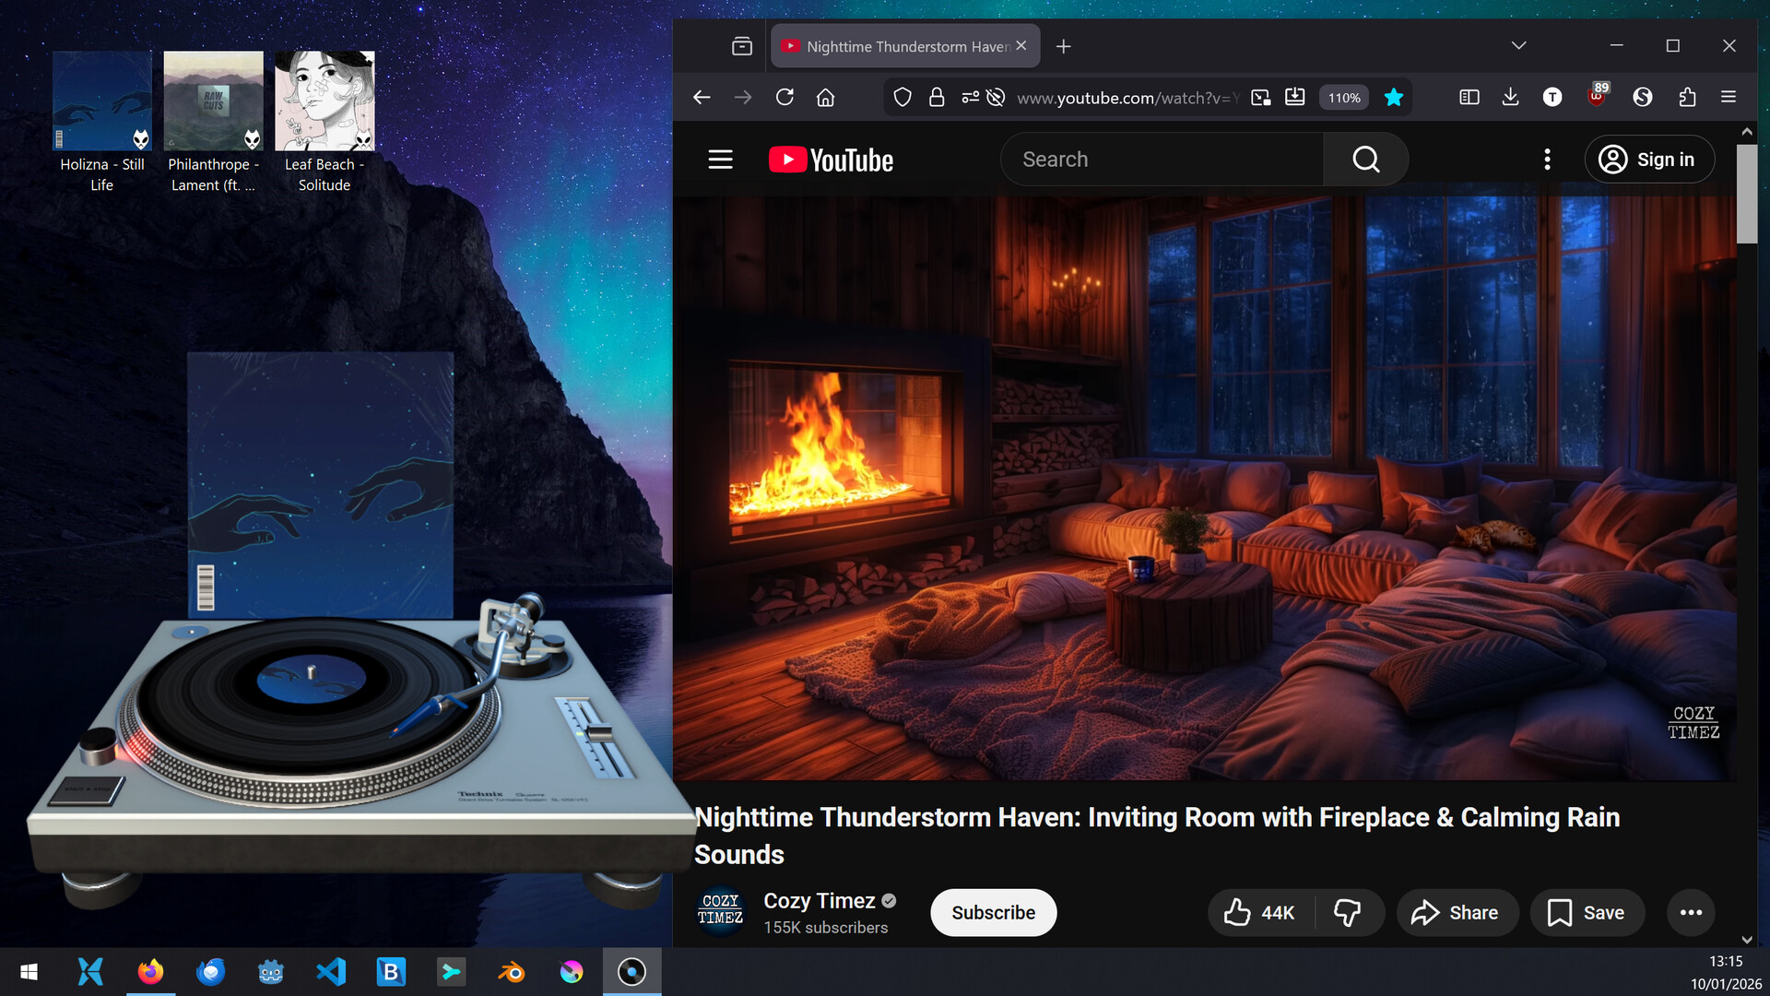Image resolution: width=1770 pixels, height=996 pixels.
Task: Open the extensions puzzle-piece icon
Action: [1688, 97]
